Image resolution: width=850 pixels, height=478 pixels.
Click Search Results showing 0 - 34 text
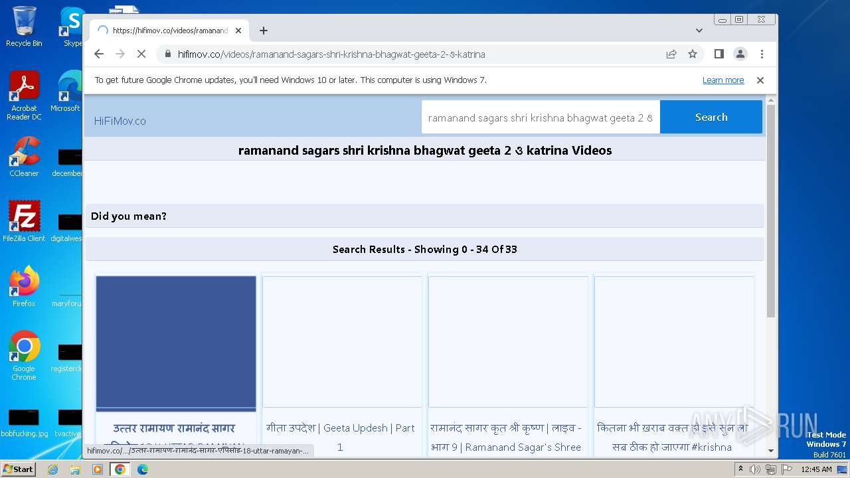[425, 250]
